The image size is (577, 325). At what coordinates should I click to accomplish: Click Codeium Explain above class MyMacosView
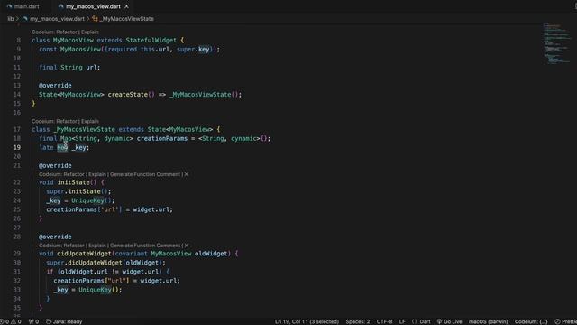click(90, 32)
